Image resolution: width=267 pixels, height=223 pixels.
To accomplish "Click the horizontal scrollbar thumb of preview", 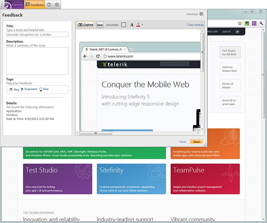I will 96,133.
